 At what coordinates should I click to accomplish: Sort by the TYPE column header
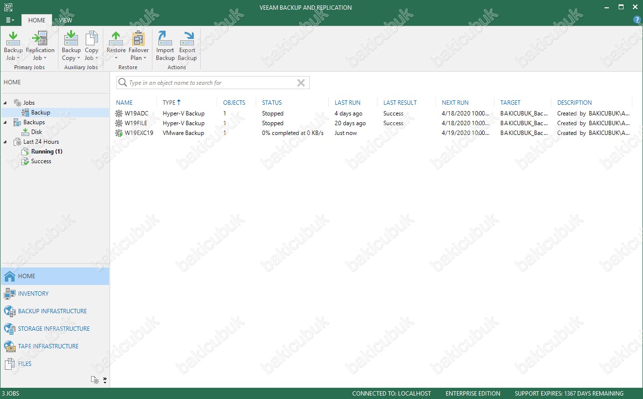(x=169, y=103)
